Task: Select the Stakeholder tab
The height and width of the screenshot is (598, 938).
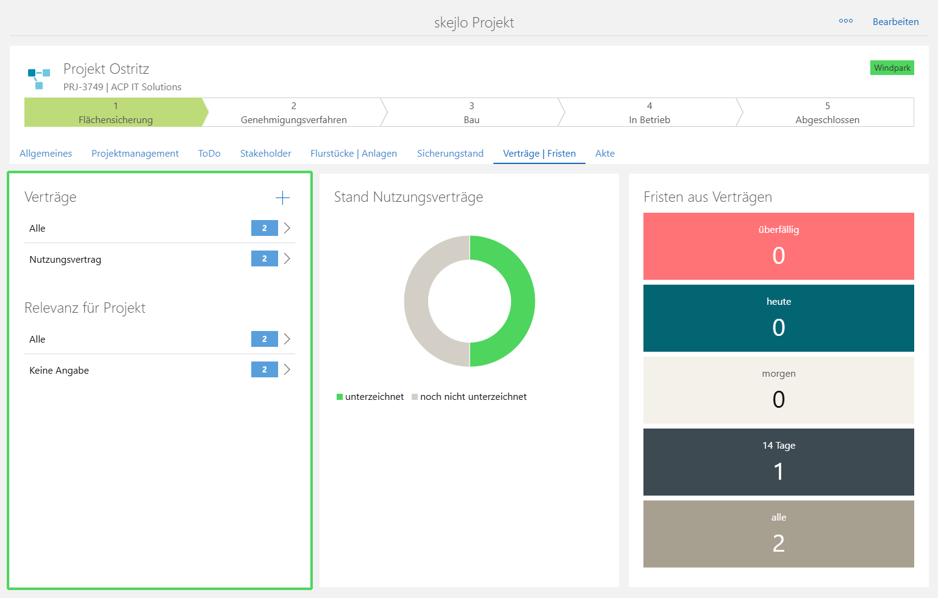Action: coord(265,154)
